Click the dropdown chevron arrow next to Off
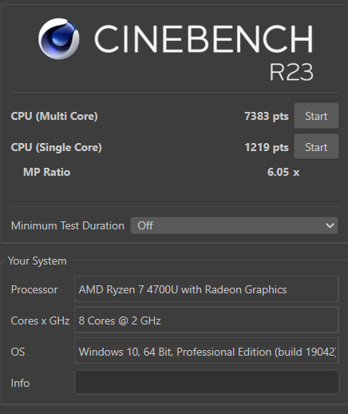The height and width of the screenshot is (414, 348). tap(330, 225)
